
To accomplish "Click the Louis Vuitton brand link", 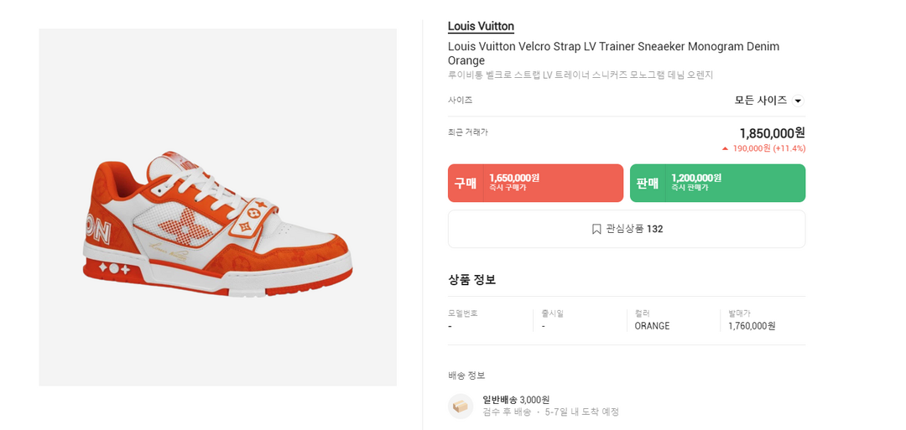I will point(481,26).
